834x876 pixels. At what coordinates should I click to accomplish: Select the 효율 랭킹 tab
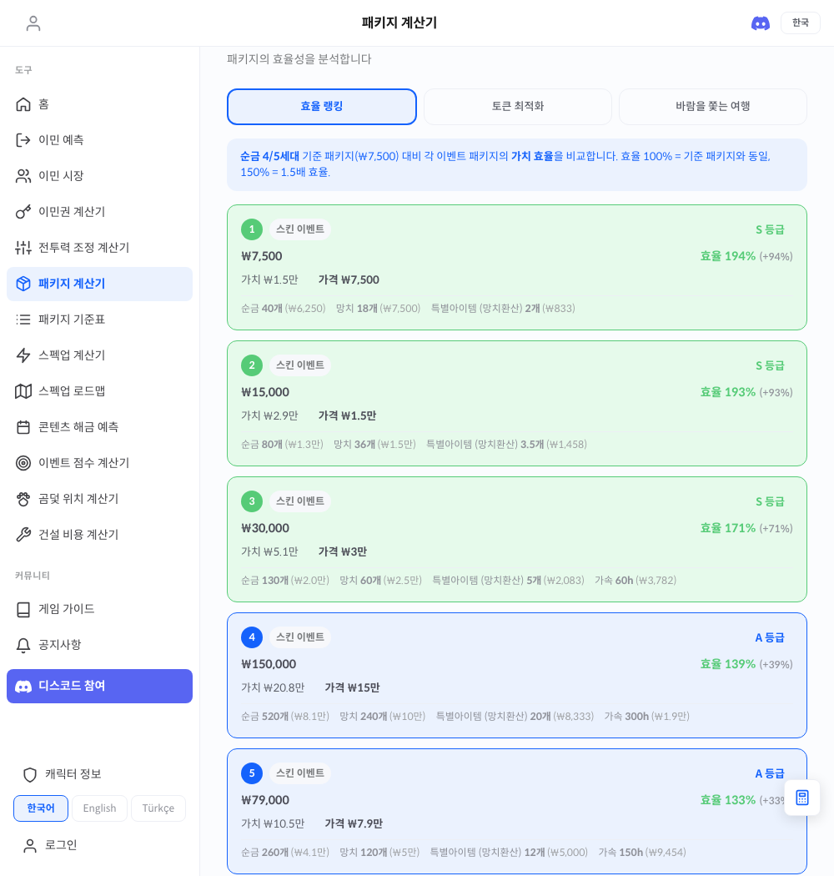point(322,106)
